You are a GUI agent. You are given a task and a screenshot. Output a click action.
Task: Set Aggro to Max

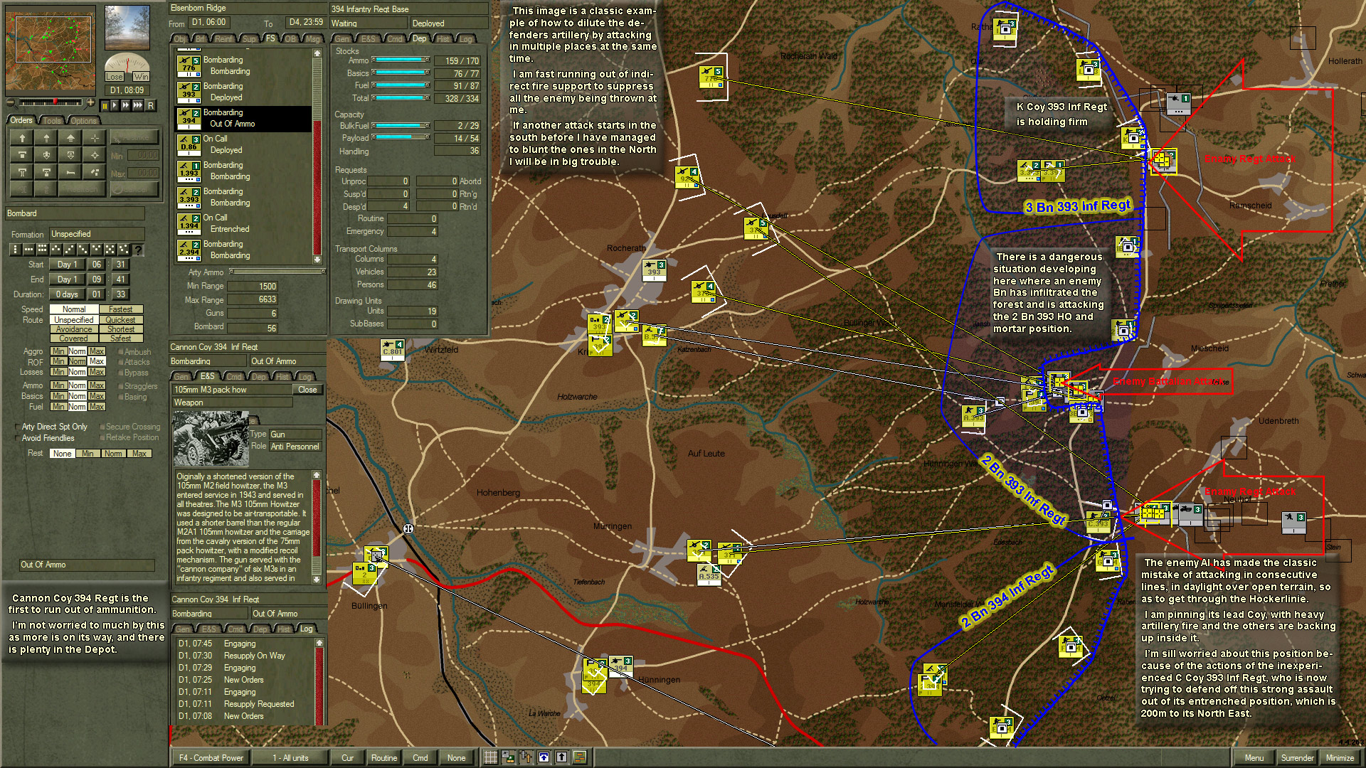point(97,351)
